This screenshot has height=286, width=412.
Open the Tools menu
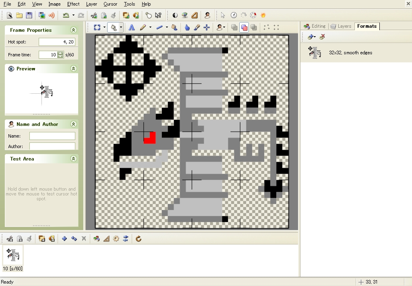click(x=129, y=4)
